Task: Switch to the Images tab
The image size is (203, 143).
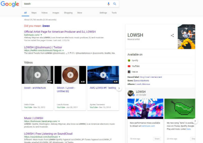Action: click(56, 13)
